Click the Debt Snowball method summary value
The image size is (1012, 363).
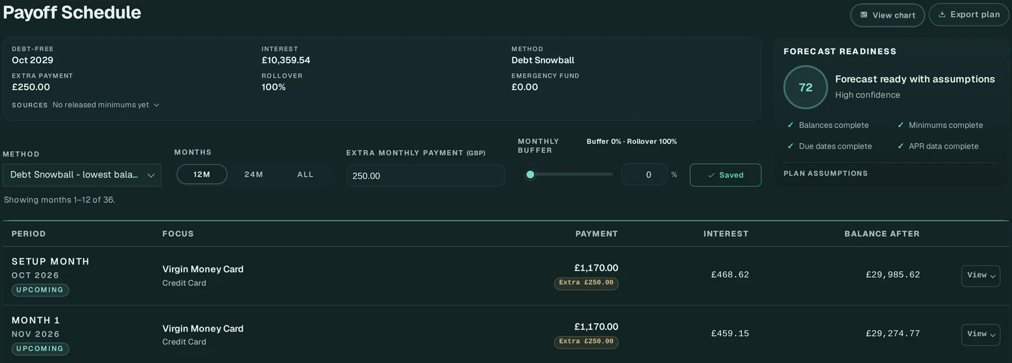[543, 60]
